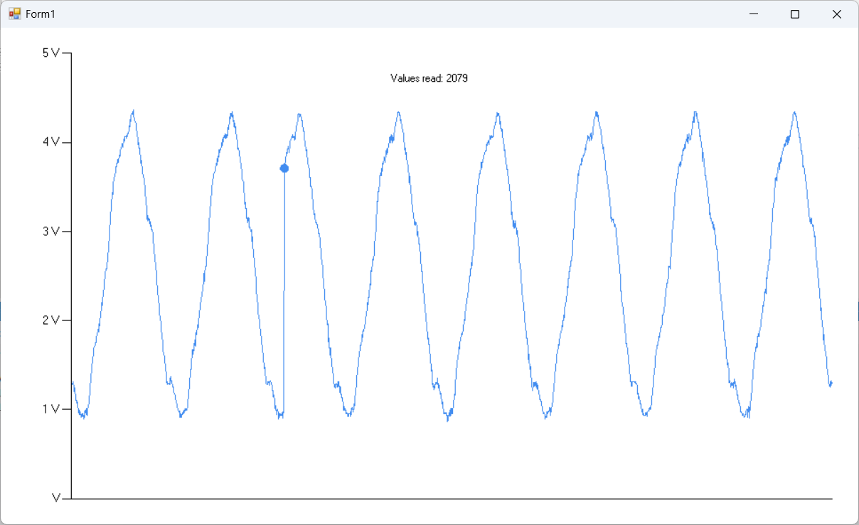Image resolution: width=859 pixels, height=525 pixels.
Task: Click the blue marker dot on the waveform
Action: point(284,168)
